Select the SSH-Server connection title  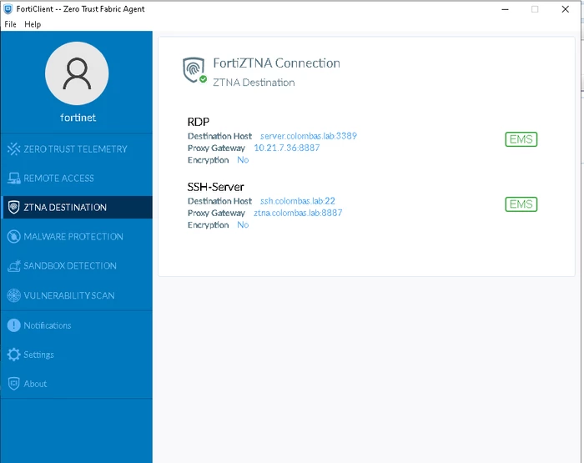click(215, 187)
